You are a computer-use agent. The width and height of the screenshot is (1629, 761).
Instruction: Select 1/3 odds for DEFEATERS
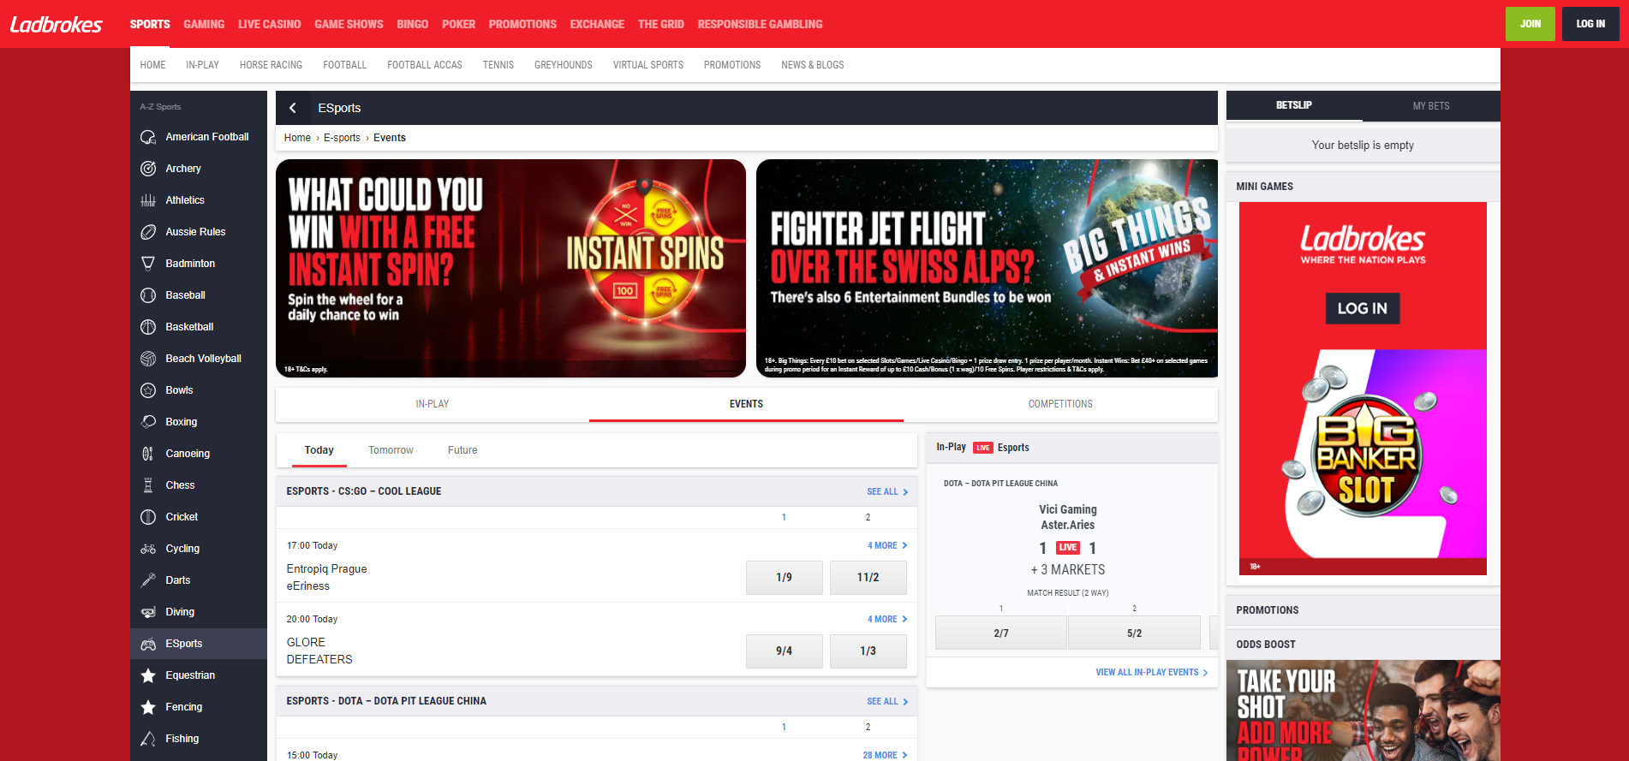click(x=868, y=651)
